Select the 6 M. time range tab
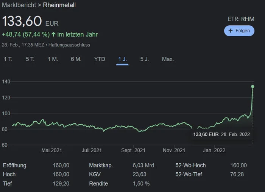Image resolution: width=265 pixels, height=192 pixels. coord(76,59)
